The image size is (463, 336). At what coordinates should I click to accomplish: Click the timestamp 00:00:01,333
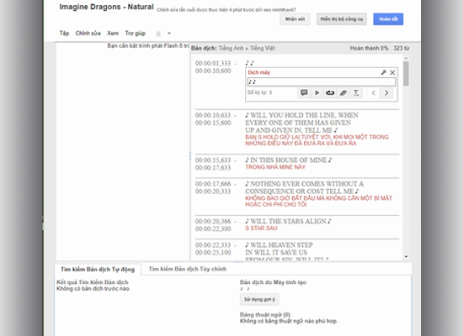(x=213, y=63)
